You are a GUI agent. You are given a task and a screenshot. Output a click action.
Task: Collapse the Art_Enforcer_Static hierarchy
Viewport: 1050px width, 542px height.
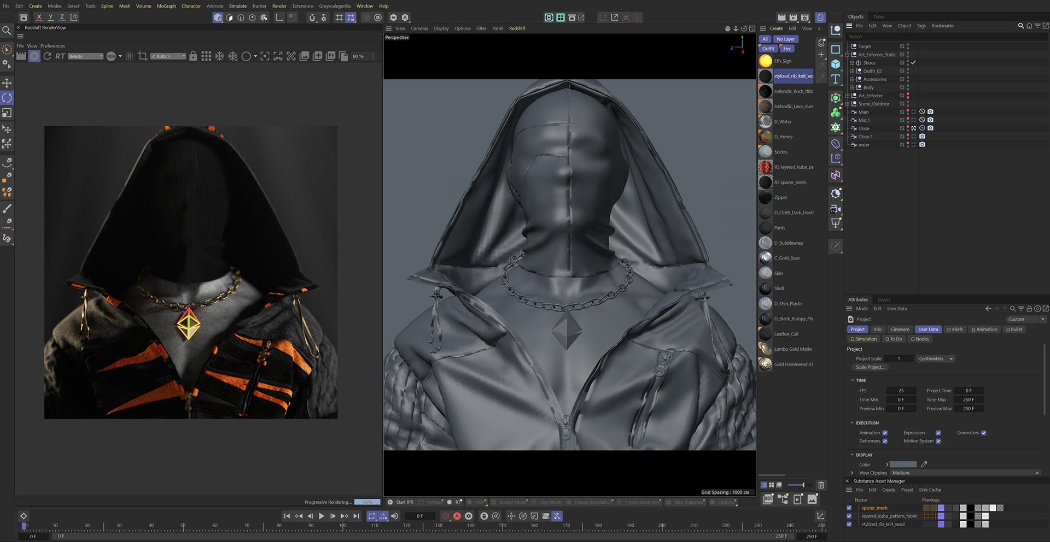[847, 55]
